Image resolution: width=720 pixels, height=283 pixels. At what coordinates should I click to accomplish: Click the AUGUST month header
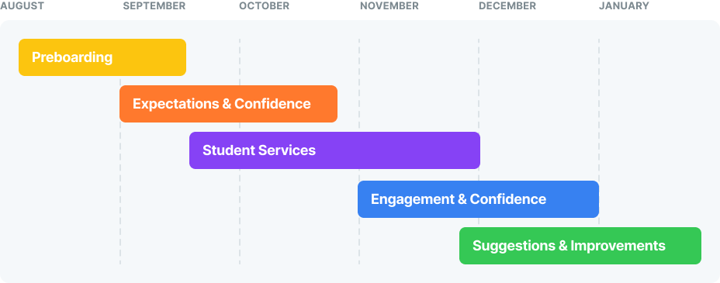[x=22, y=6]
